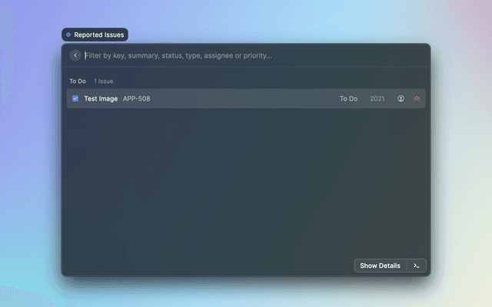Click the APP-508 issue key
The height and width of the screenshot is (307, 492).
pyautogui.click(x=137, y=98)
